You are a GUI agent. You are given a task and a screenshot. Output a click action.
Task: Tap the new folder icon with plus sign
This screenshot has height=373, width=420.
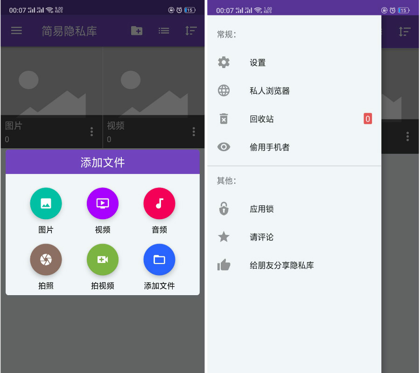[137, 30]
